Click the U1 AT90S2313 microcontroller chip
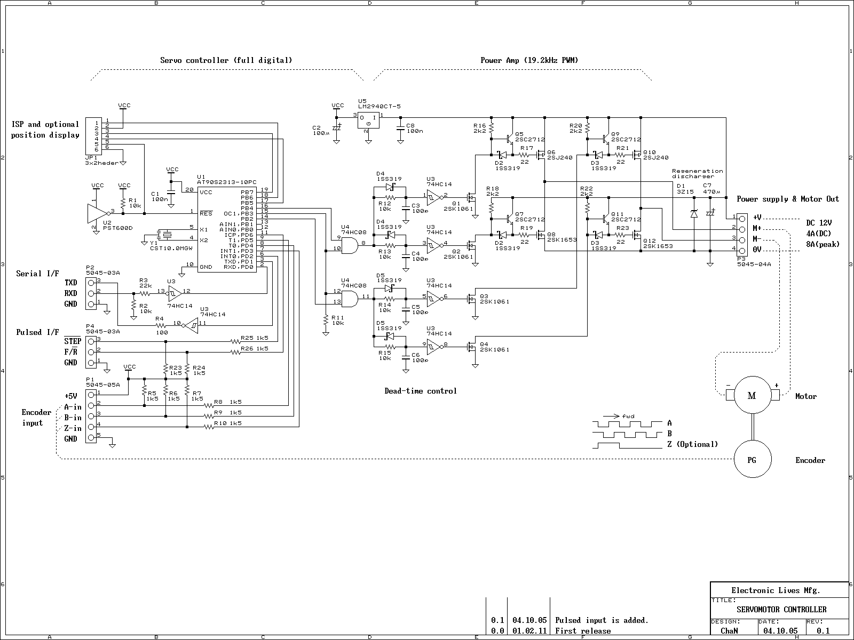Image resolution: width=854 pixels, height=640 pixels. [x=227, y=229]
